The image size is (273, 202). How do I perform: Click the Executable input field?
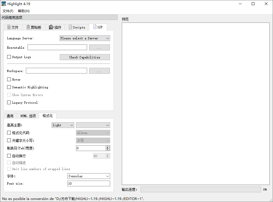pos(57,47)
